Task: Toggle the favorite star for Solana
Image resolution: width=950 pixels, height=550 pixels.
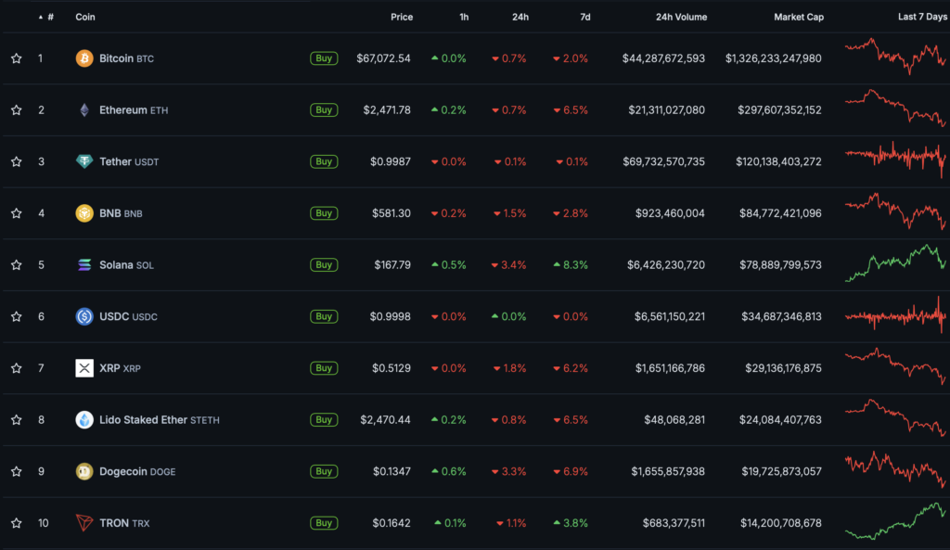Action: click(x=16, y=265)
